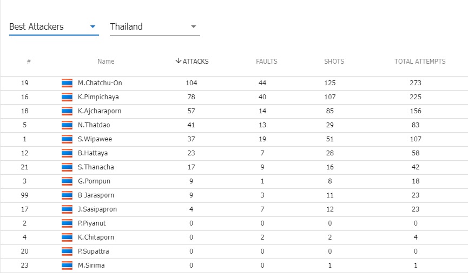Click the flag icon beside B.Hattaya
This screenshot has height=273, width=468.
(67, 153)
